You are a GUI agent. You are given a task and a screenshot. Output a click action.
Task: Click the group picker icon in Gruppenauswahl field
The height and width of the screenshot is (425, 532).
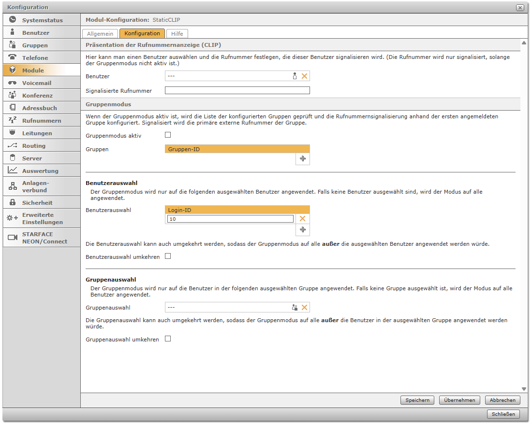(x=295, y=307)
